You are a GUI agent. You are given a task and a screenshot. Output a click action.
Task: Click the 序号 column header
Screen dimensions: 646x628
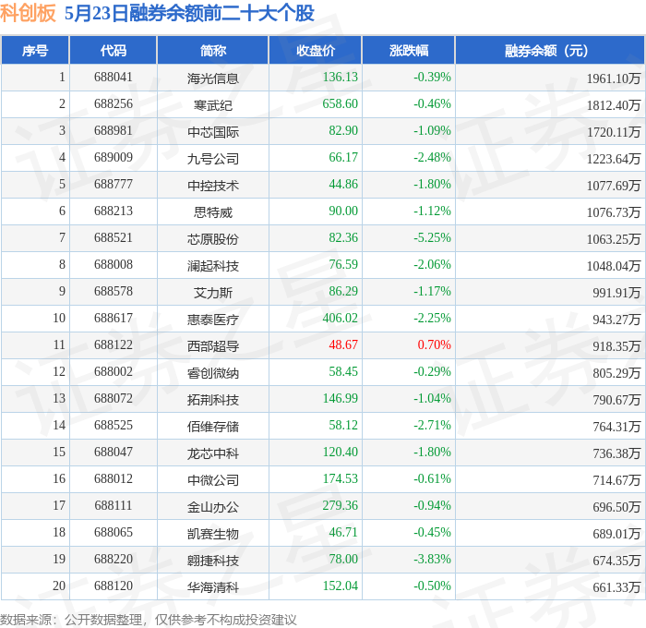35,50
